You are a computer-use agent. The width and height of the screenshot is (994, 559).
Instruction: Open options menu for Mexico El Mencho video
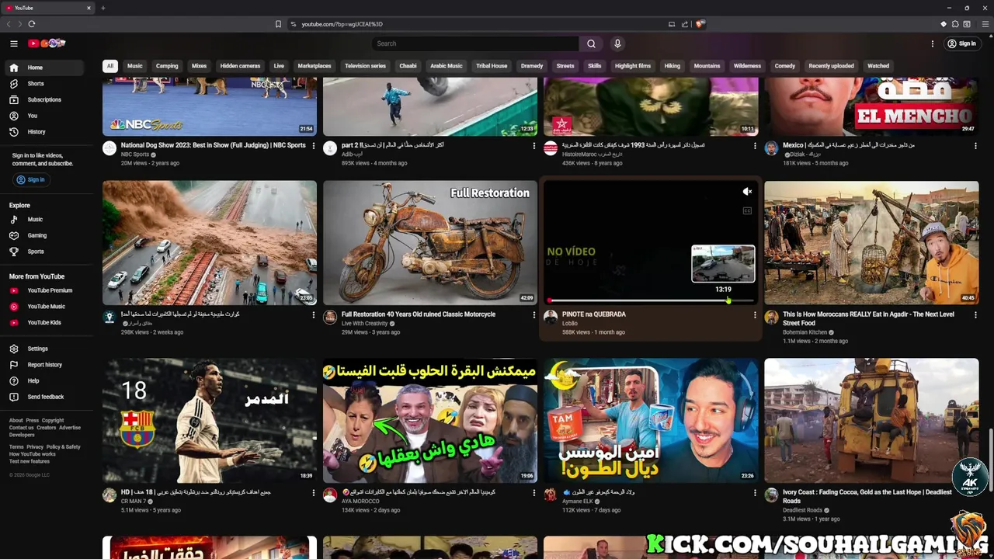975,145
